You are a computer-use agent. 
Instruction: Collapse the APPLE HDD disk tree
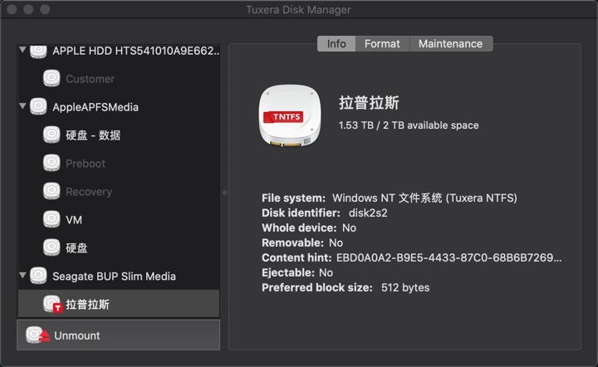(22, 50)
